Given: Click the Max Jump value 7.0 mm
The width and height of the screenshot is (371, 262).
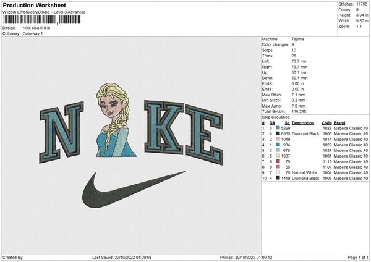Looking at the screenshot, I should coord(299,106).
